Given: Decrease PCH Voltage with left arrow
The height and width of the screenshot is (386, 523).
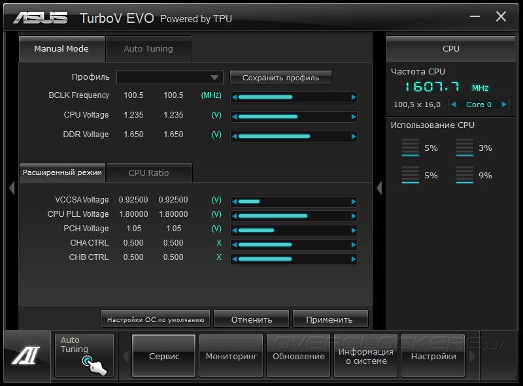Looking at the screenshot, I should tap(235, 231).
